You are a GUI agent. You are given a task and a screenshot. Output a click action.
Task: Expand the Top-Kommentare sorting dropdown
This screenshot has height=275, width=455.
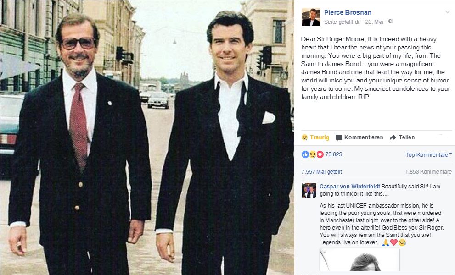tap(428, 155)
